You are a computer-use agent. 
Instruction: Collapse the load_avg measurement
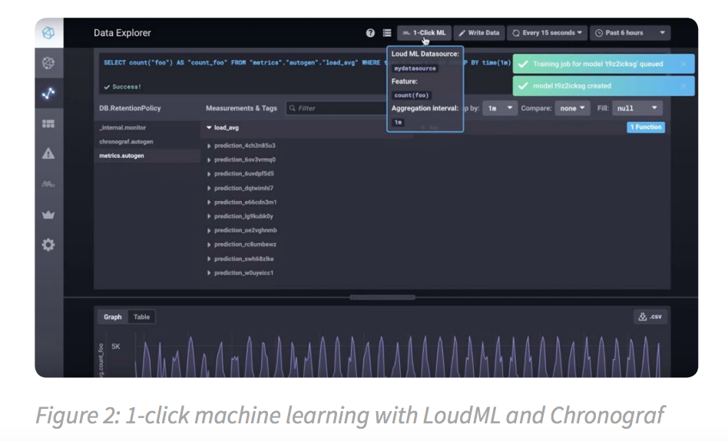[223, 127]
